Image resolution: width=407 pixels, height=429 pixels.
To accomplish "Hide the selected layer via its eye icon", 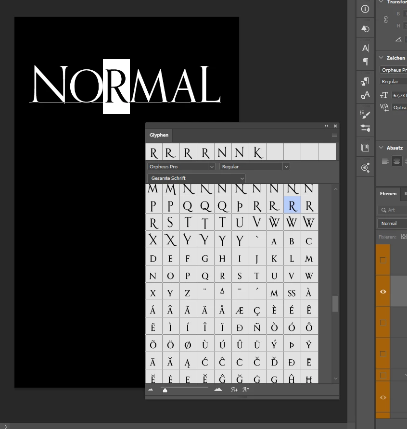I will pyautogui.click(x=383, y=291).
